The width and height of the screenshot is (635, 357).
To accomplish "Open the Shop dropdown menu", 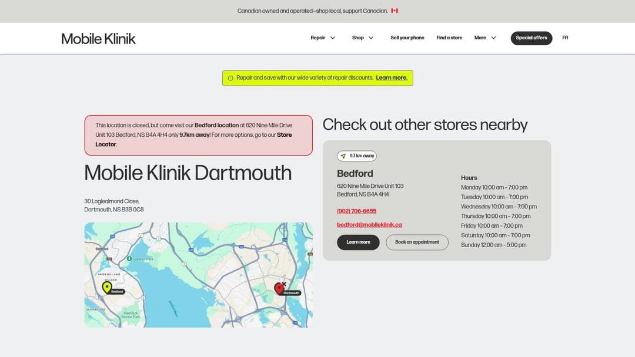I will pos(360,38).
